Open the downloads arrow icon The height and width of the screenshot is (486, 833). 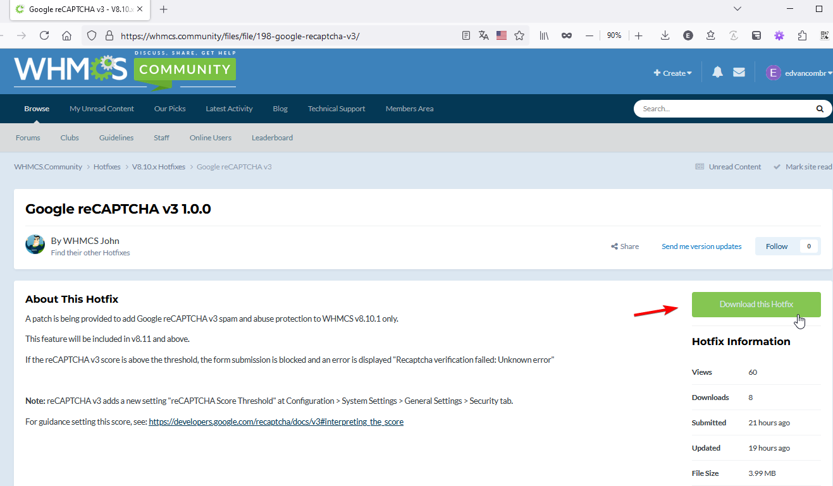(665, 36)
